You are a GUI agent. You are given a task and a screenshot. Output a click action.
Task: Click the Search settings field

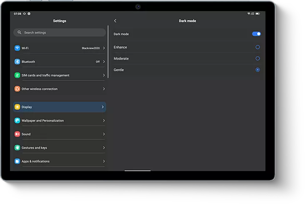60,33
